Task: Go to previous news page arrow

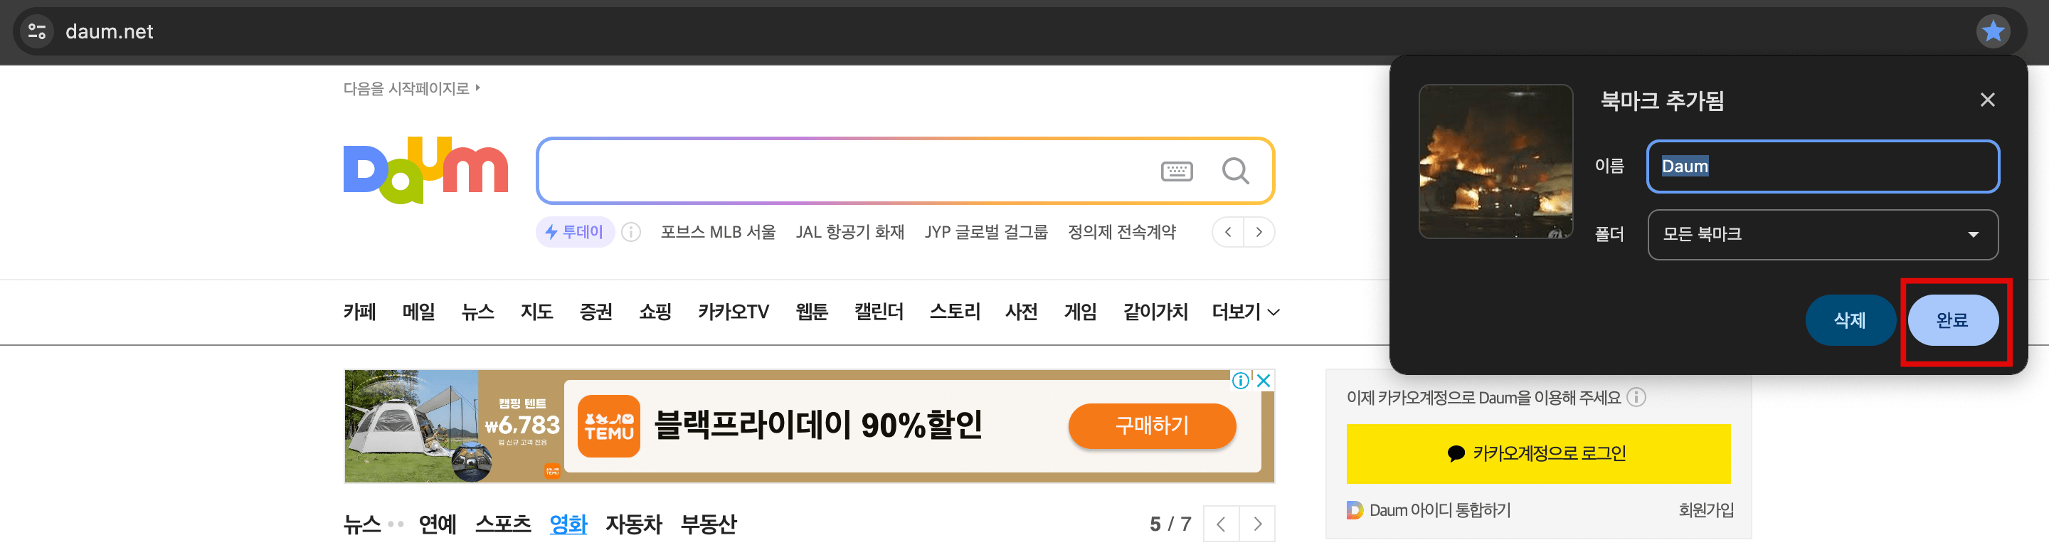Action: [x=1221, y=524]
